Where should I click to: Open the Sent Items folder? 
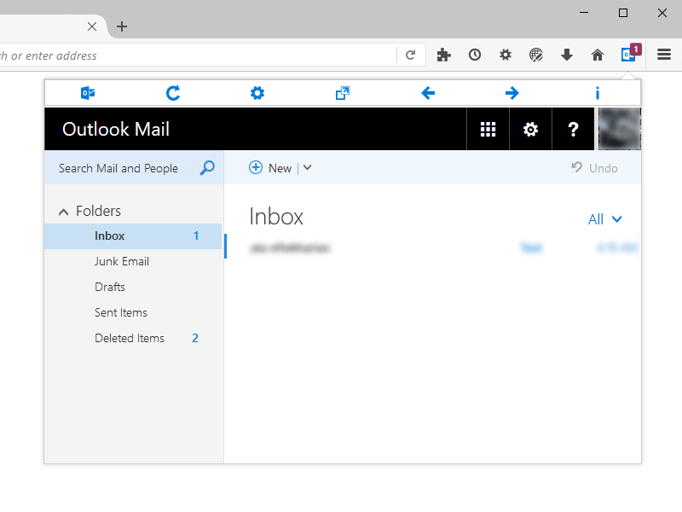(133, 312)
